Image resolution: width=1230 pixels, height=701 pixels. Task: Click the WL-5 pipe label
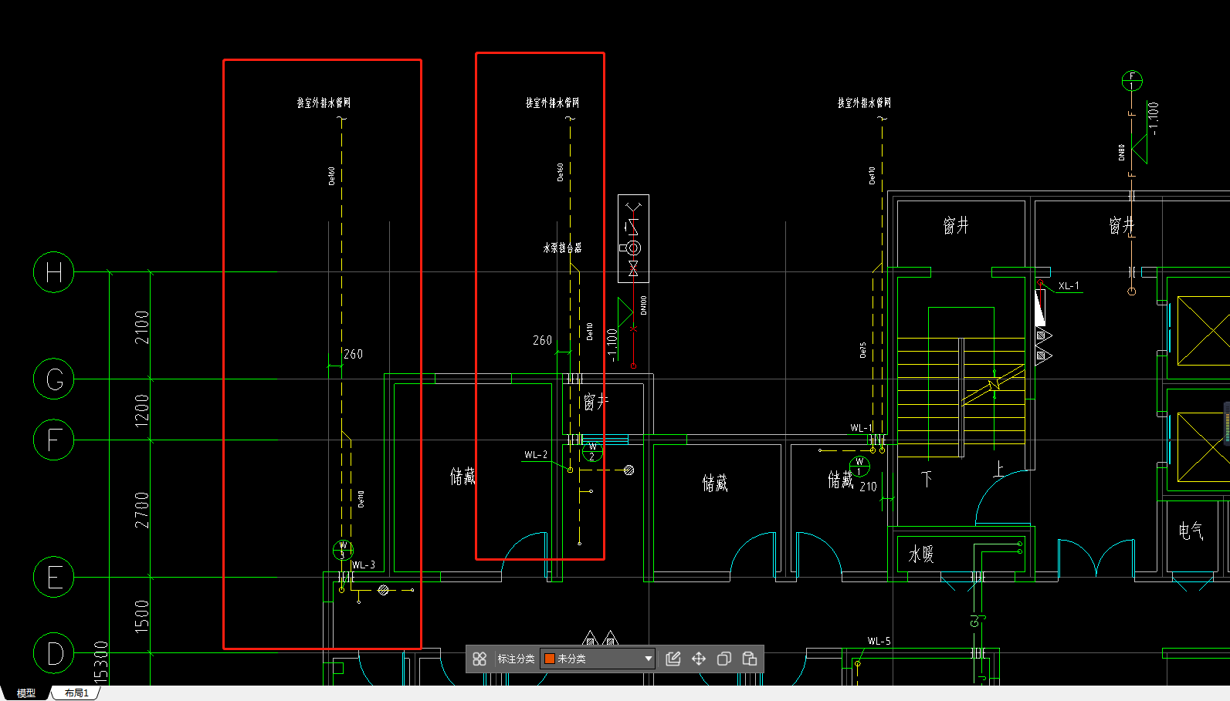tap(879, 641)
